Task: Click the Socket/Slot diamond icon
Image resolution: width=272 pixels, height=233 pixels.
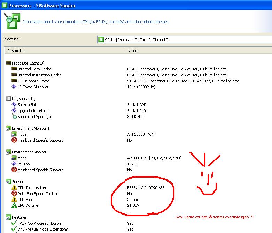Action: [14, 104]
